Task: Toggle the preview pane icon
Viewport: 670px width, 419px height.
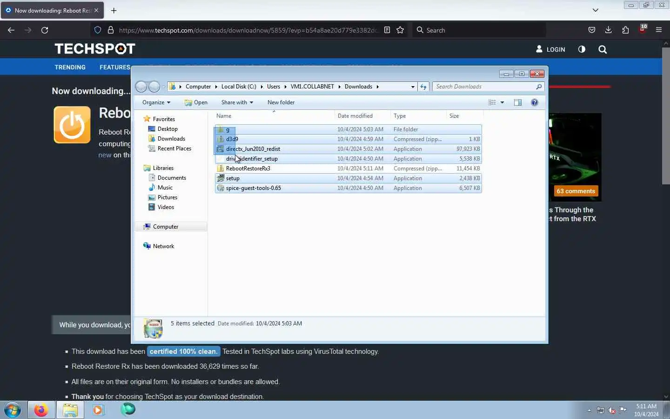Action: tap(518, 102)
